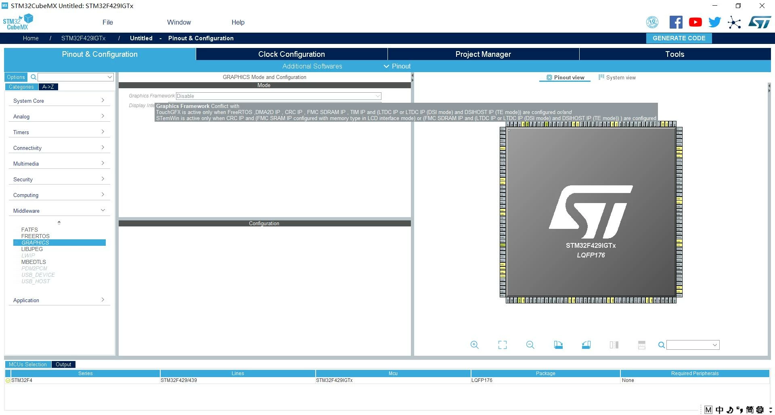Click the horizontal flip icon
775x415 pixels.
(x=614, y=345)
